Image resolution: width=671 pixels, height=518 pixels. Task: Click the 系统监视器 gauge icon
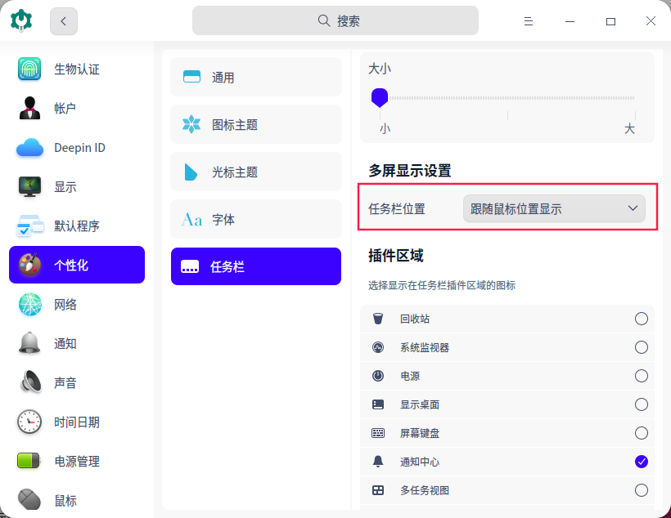(378, 347)
